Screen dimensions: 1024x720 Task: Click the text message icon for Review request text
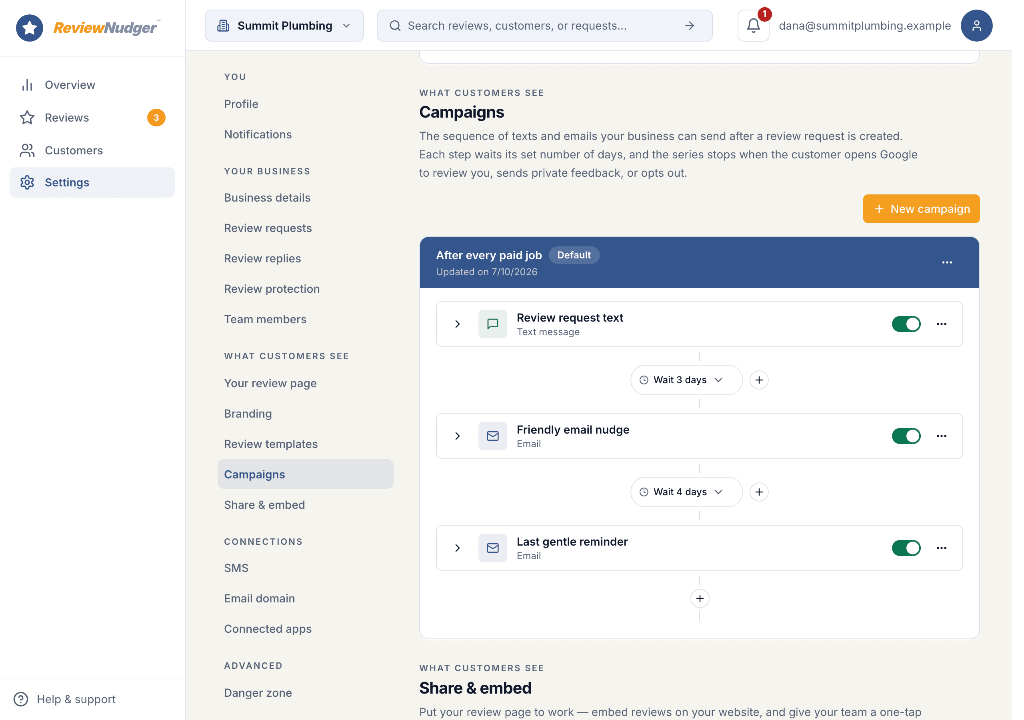point(498,328)
